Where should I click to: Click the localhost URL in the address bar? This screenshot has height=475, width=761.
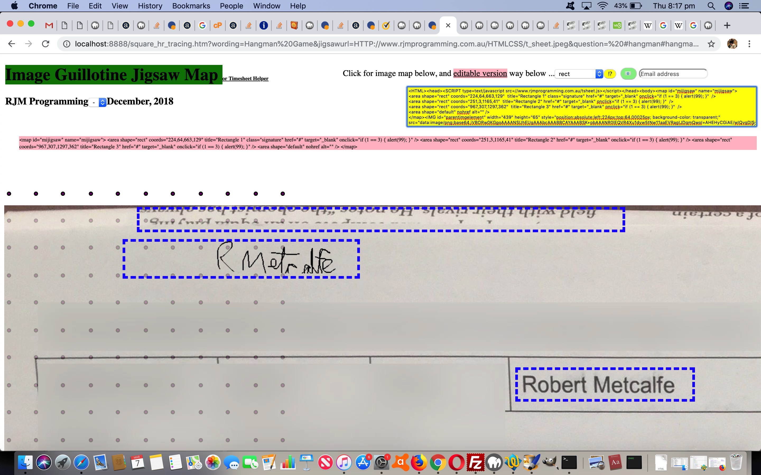coord(387,44)
